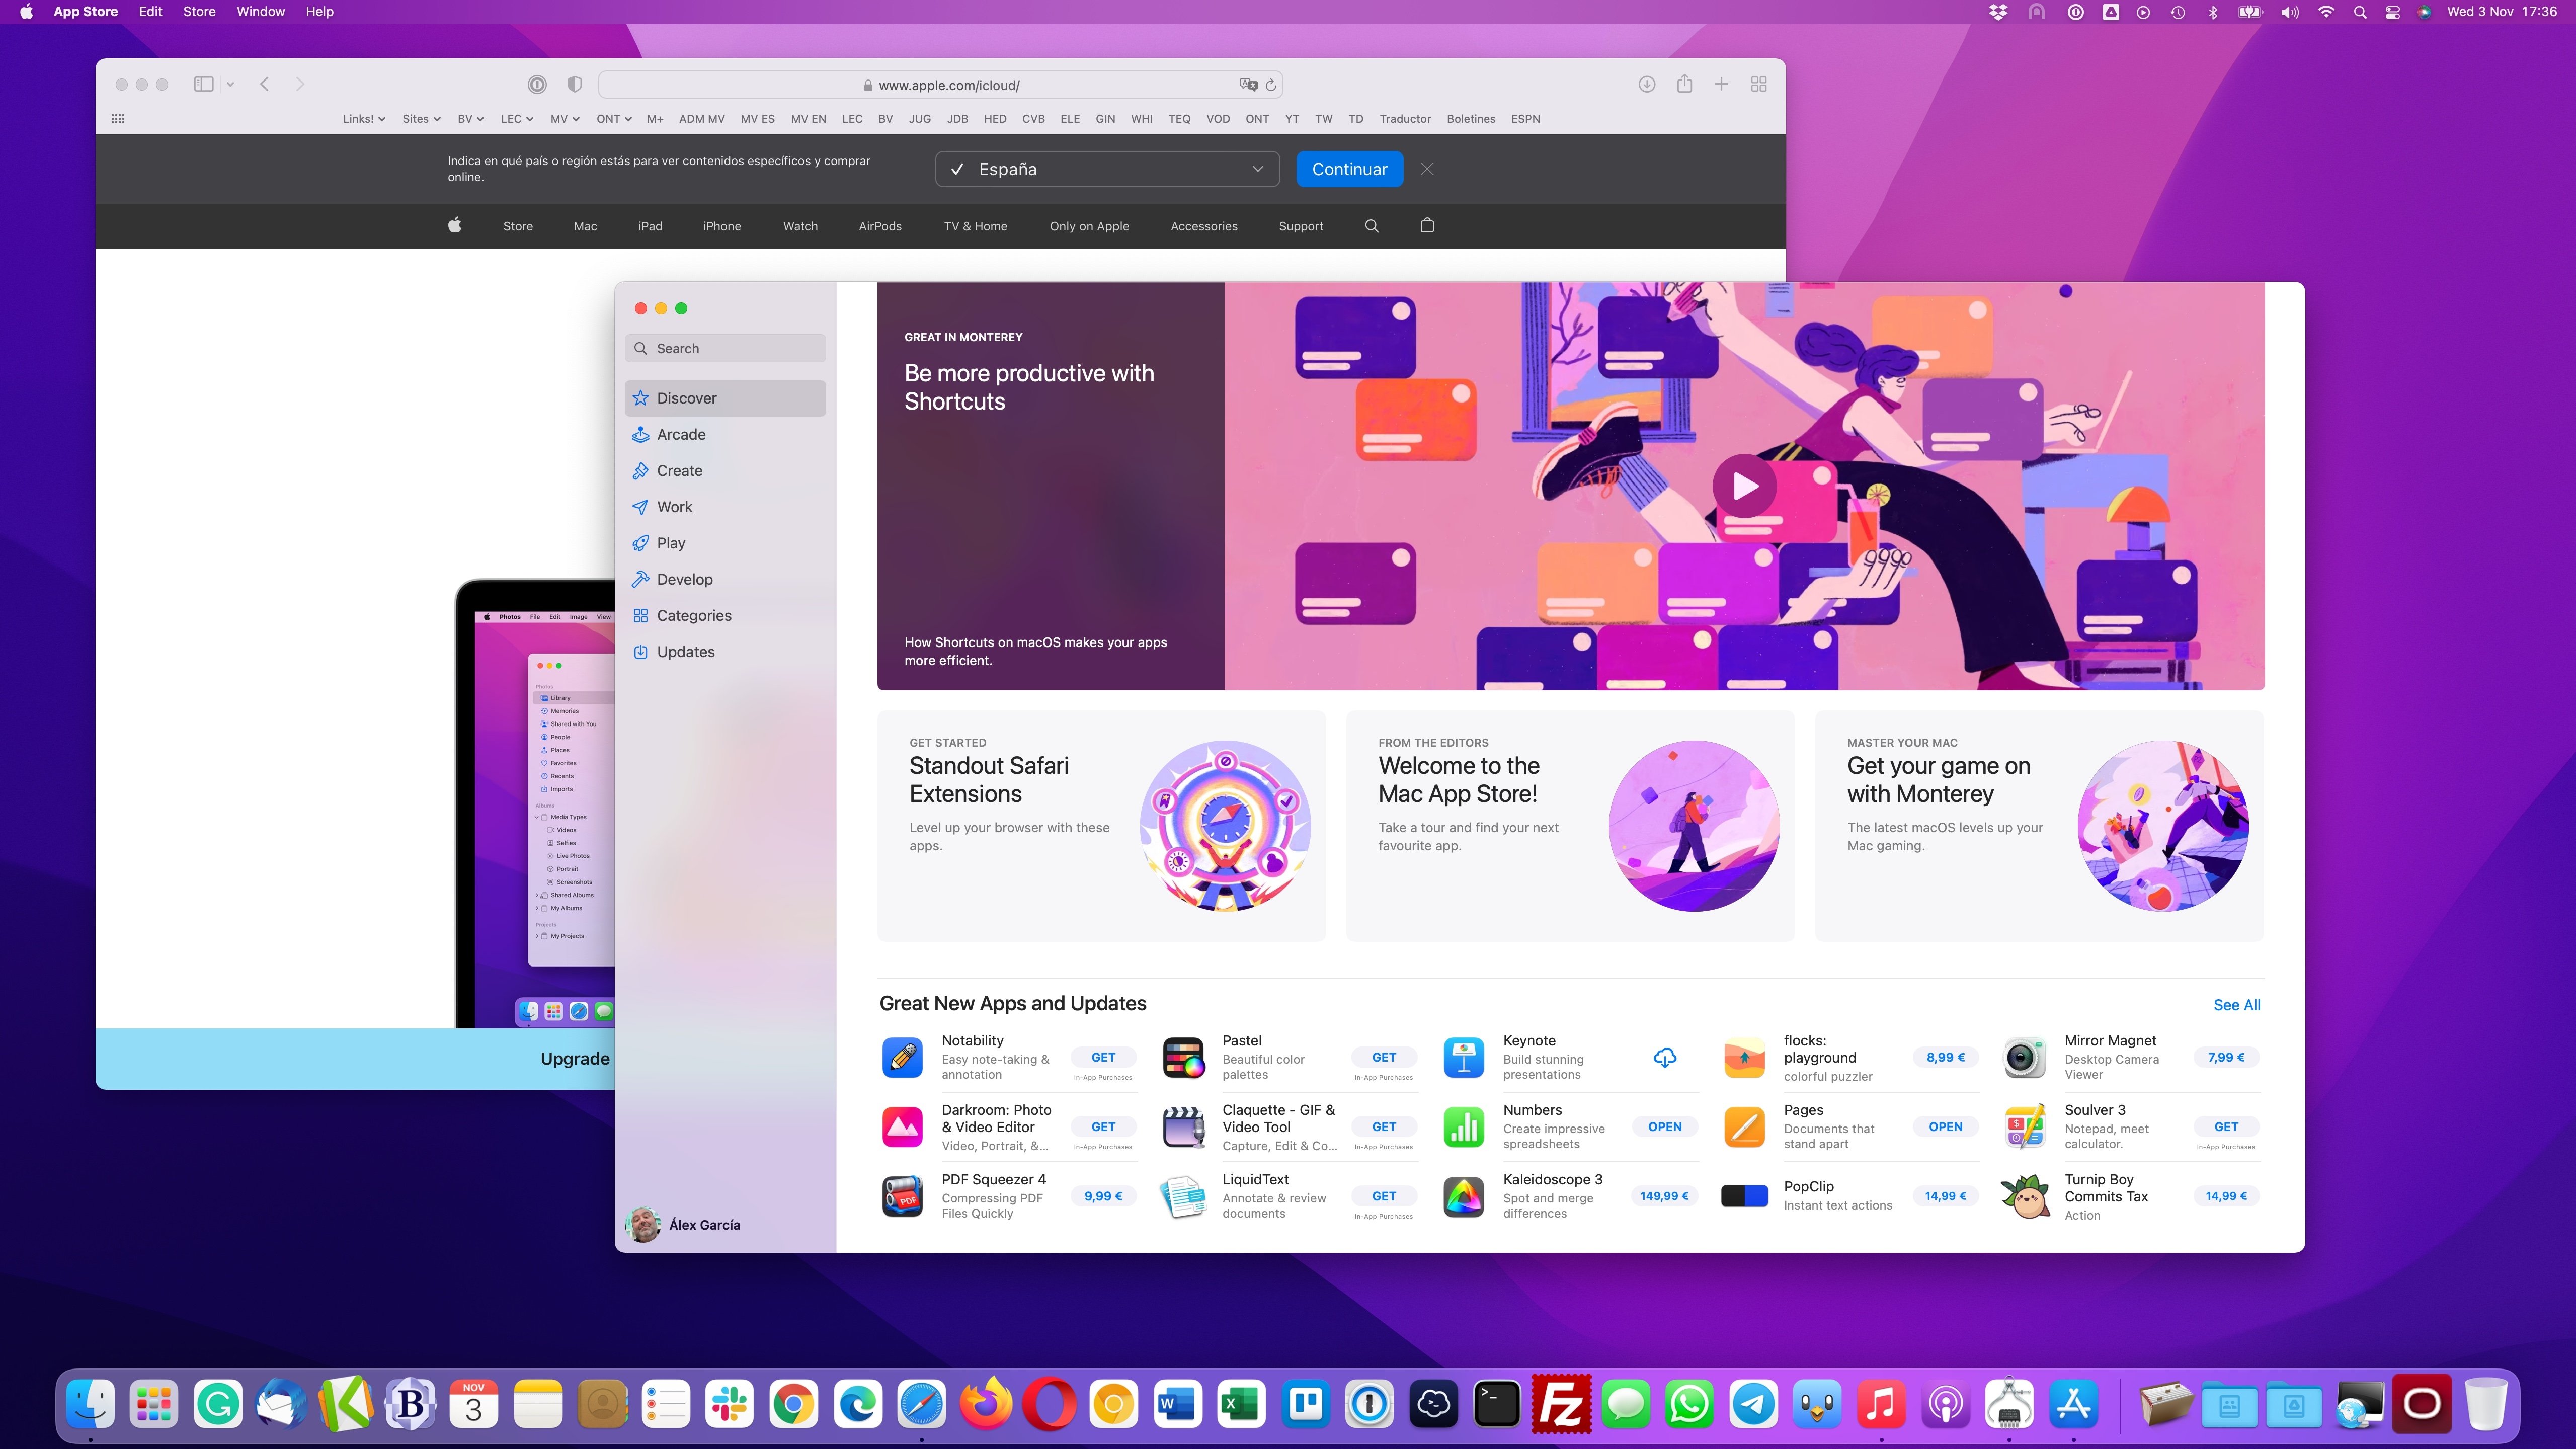Buy Kaleidoscope 3 for 149,99 €
2576x1449 pixels.
[x=1664, y=1196]
